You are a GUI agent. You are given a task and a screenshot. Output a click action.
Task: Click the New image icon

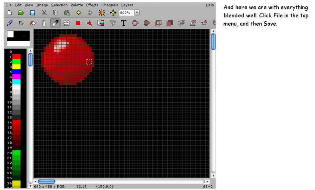coord(10,13)
